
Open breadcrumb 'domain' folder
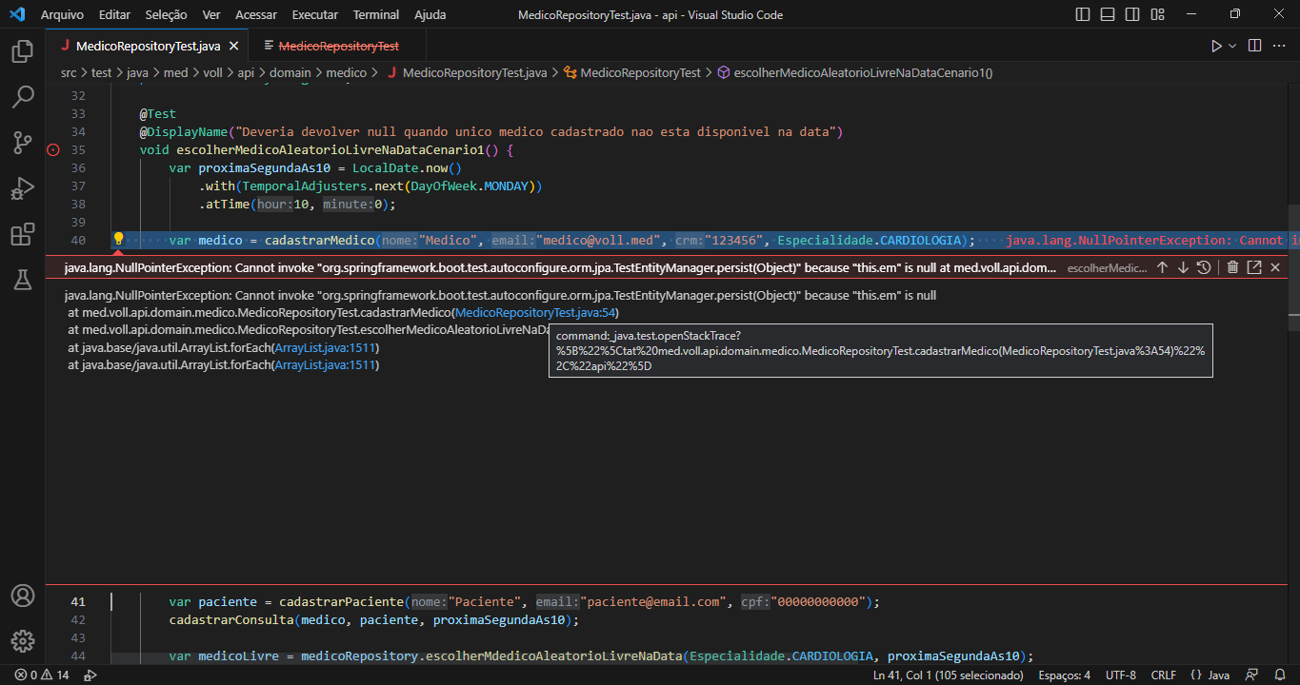[x=290, y=72]
